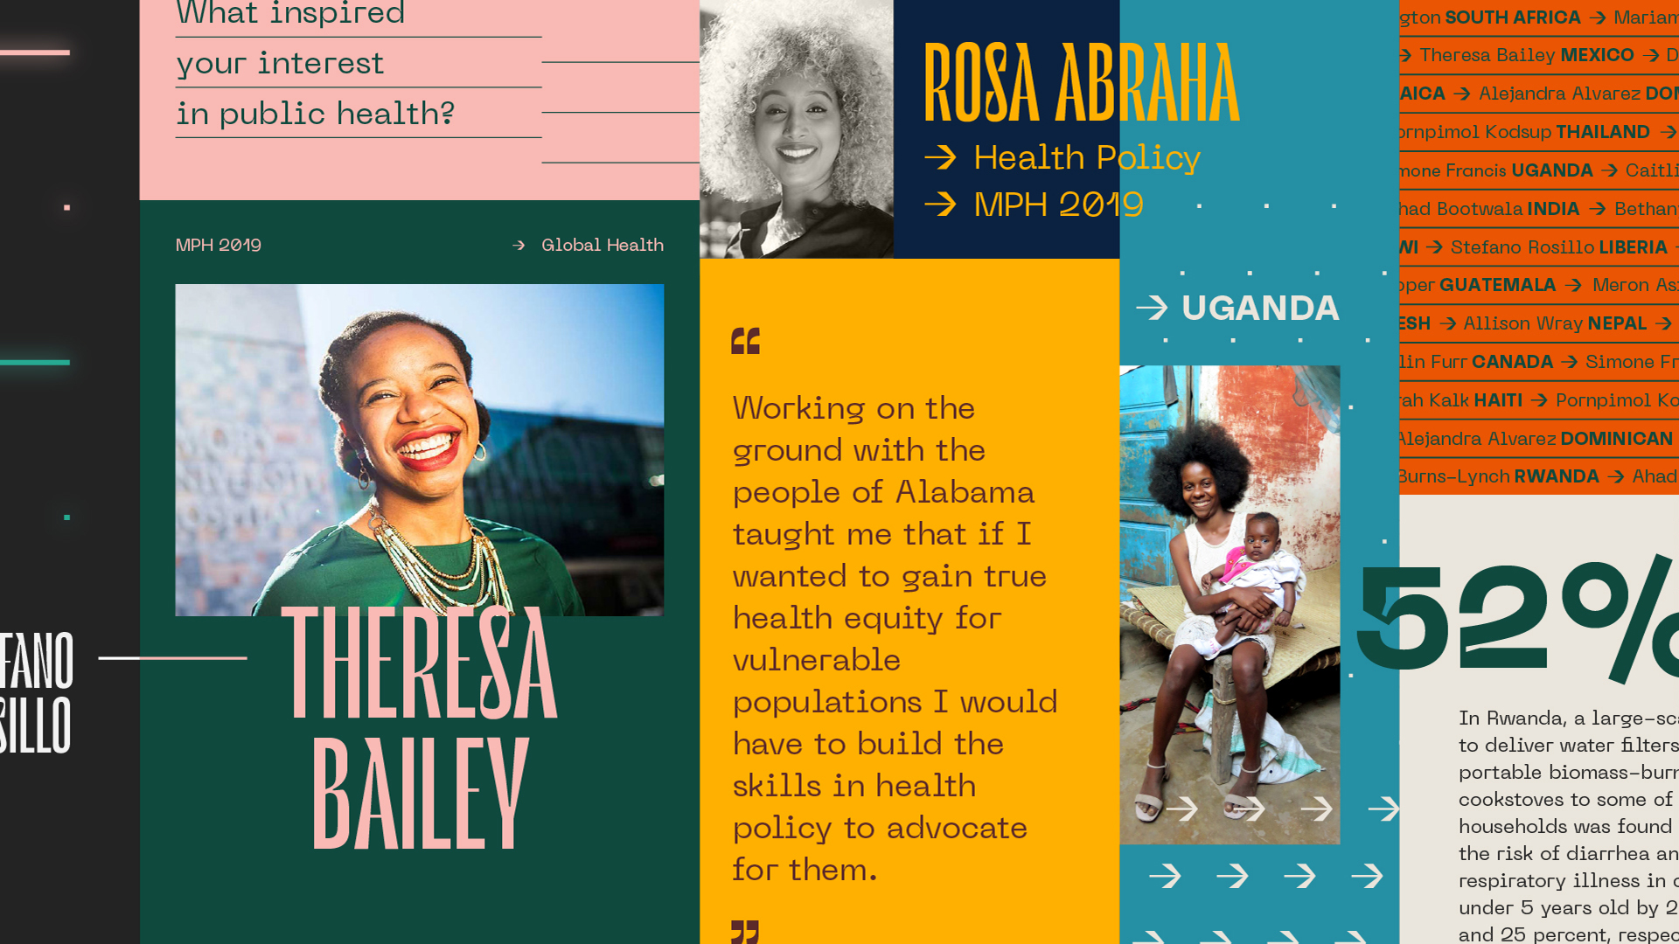Click the 52% statistic figure
This screenshot has height=944, width=1679.
[1517, 621]
